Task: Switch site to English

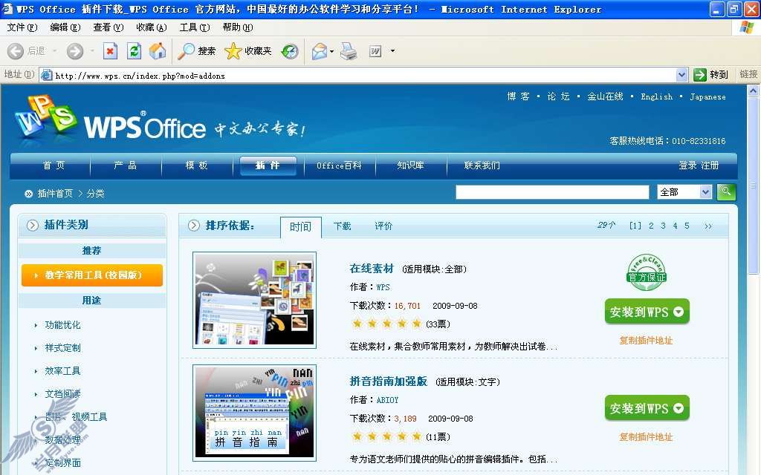Action: (657, 96)
